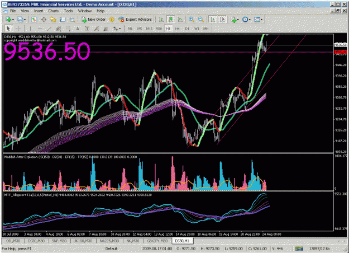Image resolution: width=349 pixels, height=253 pixels.
Task: Switch to the GBXJPY,M30 chart tab
Action: (157, 241)
